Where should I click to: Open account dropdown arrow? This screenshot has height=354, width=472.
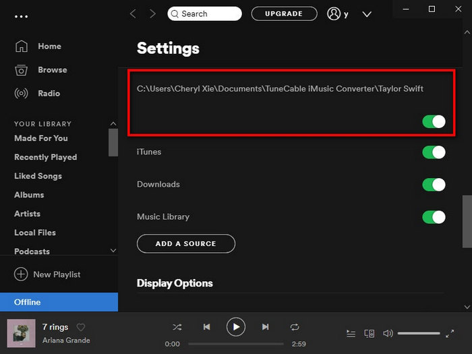tap(367, 14)
